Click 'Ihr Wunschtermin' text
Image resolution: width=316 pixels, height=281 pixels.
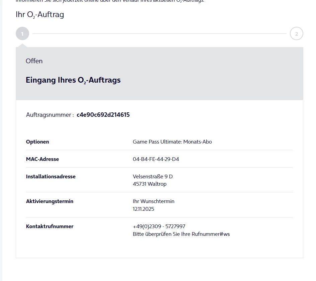pyautogui.click(x=154, y=201)
